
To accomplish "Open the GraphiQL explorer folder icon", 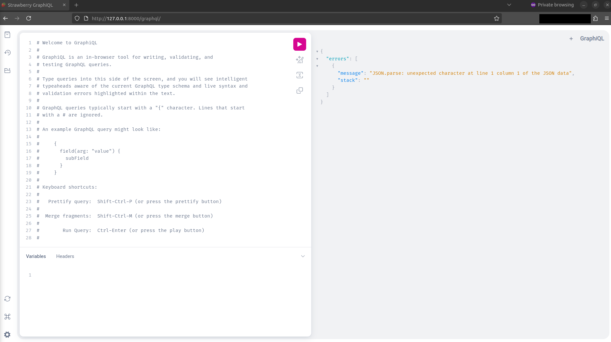I will [7, 71].
